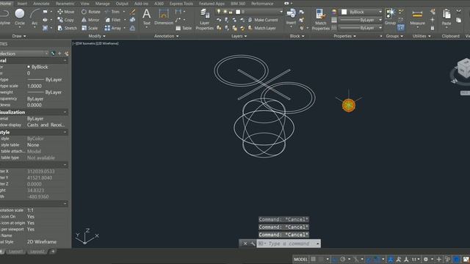The height and width of the screenshot is (264, 470).
Task: Open the Measure tool
Action: tap(417, 18)
